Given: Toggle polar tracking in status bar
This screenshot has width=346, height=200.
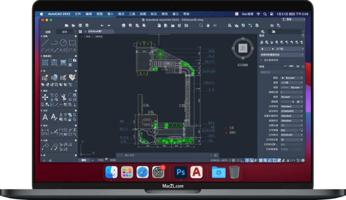Looking at the screenshot, I should [x=247, y=160].
